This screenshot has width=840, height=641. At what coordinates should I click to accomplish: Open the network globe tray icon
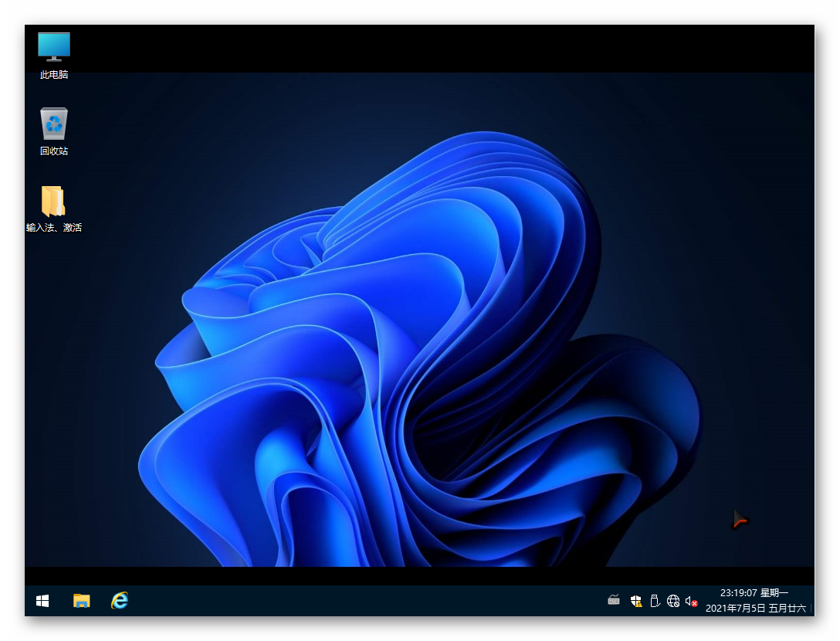(x=673, y=601)
